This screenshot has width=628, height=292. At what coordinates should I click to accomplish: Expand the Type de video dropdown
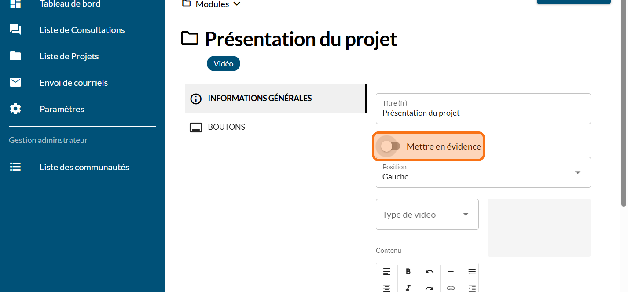pyautogui.click(x=426, y=215)
